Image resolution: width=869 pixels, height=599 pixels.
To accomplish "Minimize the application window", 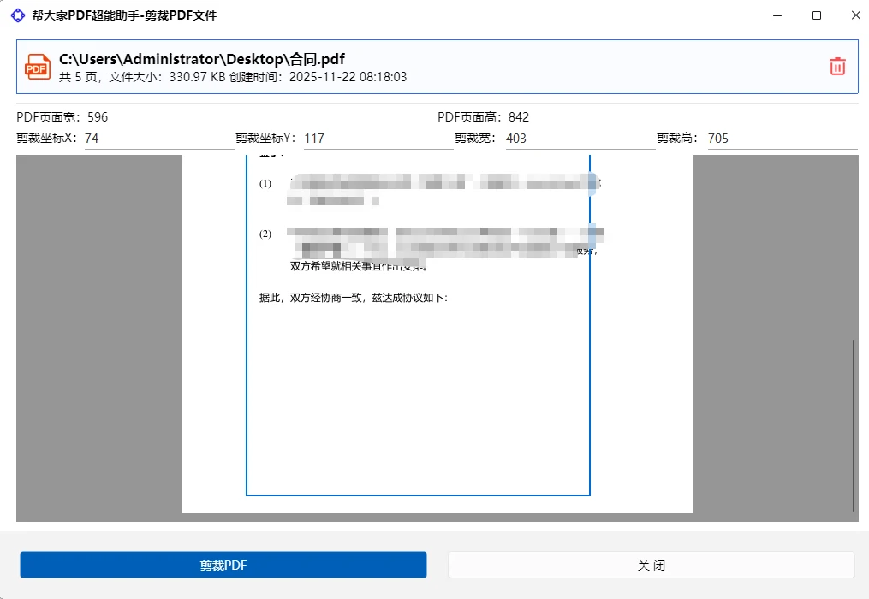I will click(777, 15).
